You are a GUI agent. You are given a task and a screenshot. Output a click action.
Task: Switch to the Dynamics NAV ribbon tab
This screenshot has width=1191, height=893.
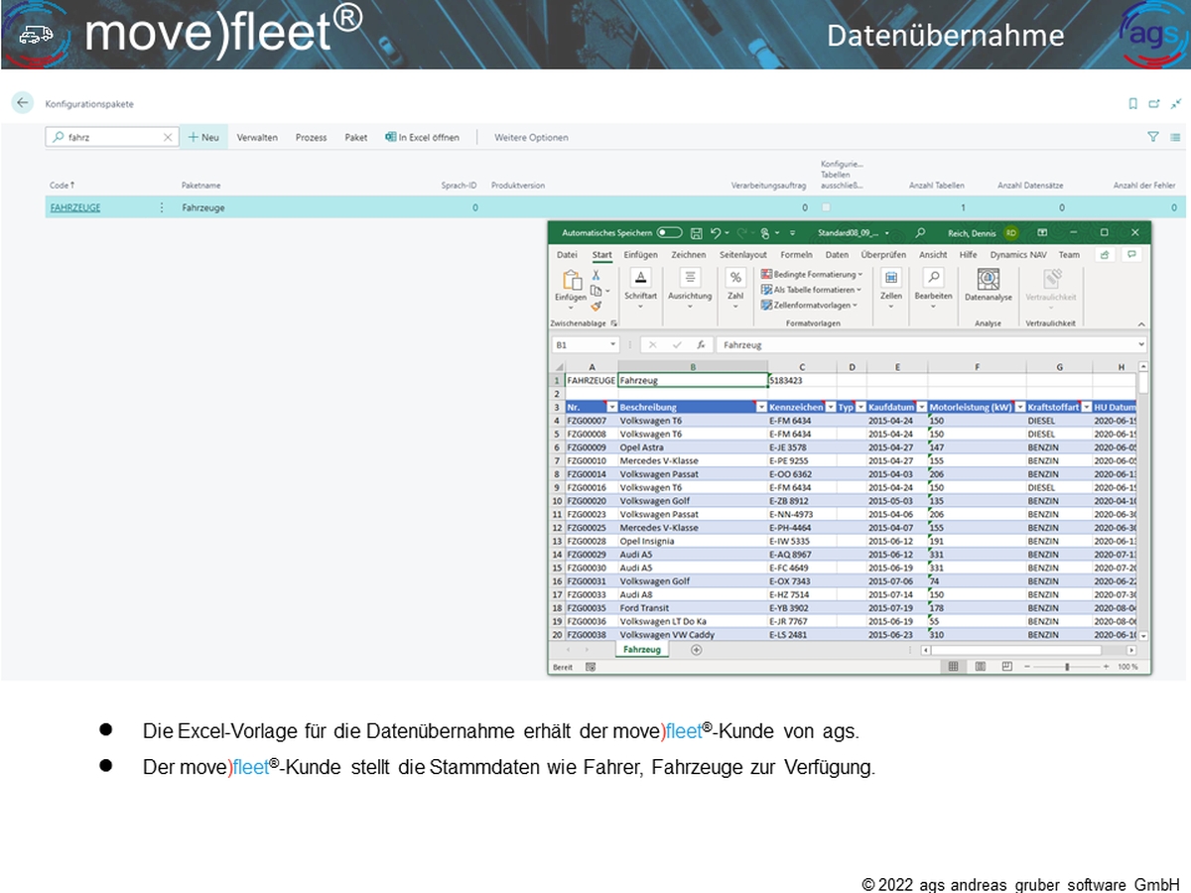click(x=1018, y=255)
